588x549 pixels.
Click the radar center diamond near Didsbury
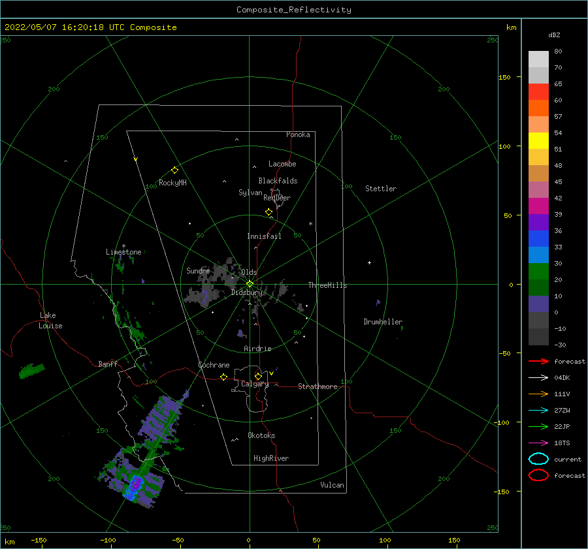[x=250, y=284]
